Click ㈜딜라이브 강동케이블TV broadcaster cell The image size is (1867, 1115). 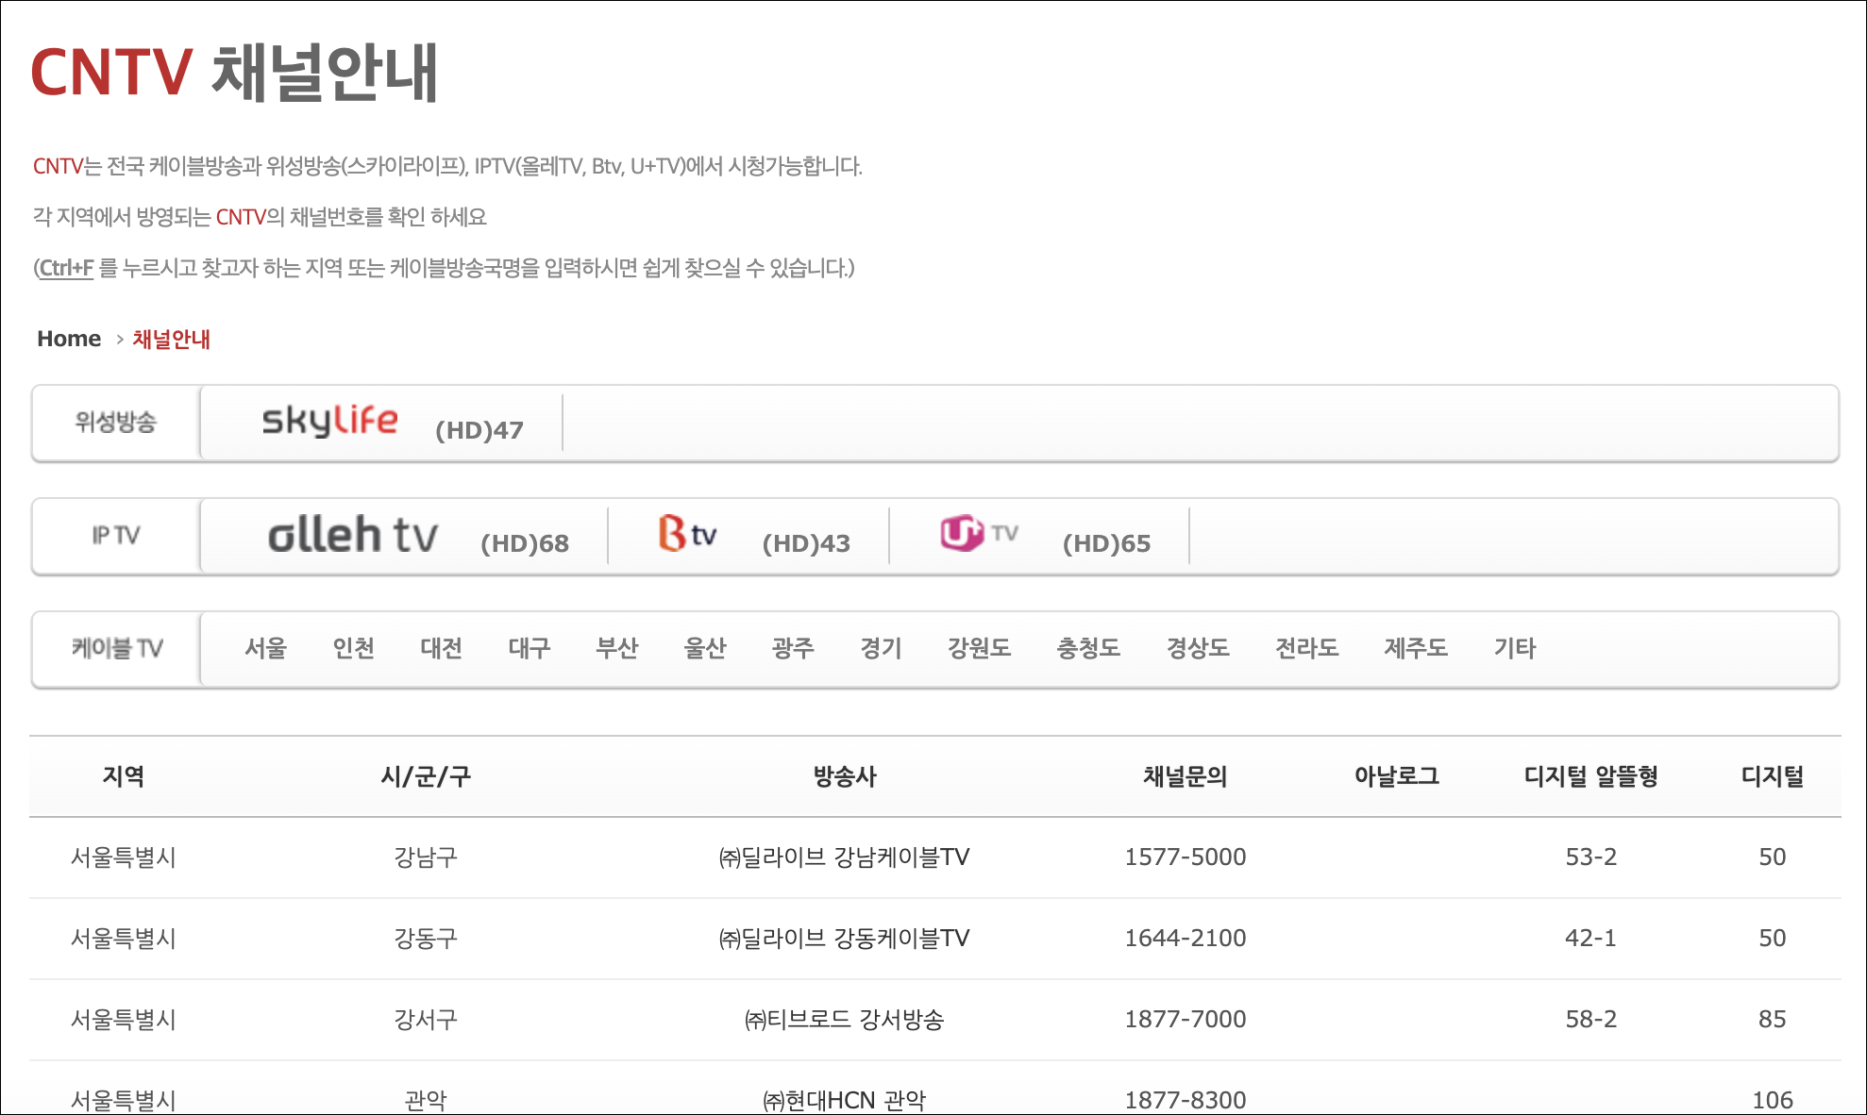[845, 939]
